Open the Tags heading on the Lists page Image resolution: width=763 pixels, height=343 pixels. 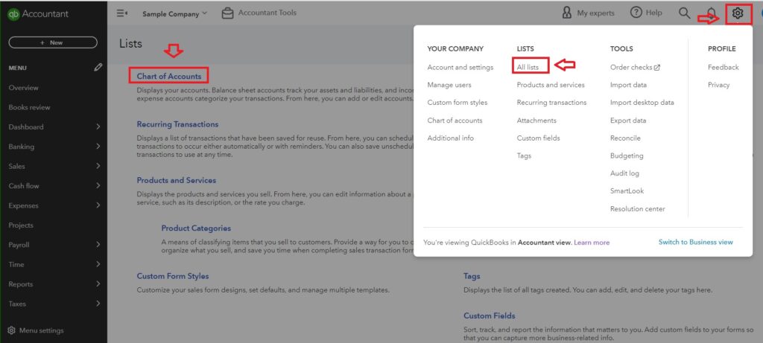click(472, 276)
